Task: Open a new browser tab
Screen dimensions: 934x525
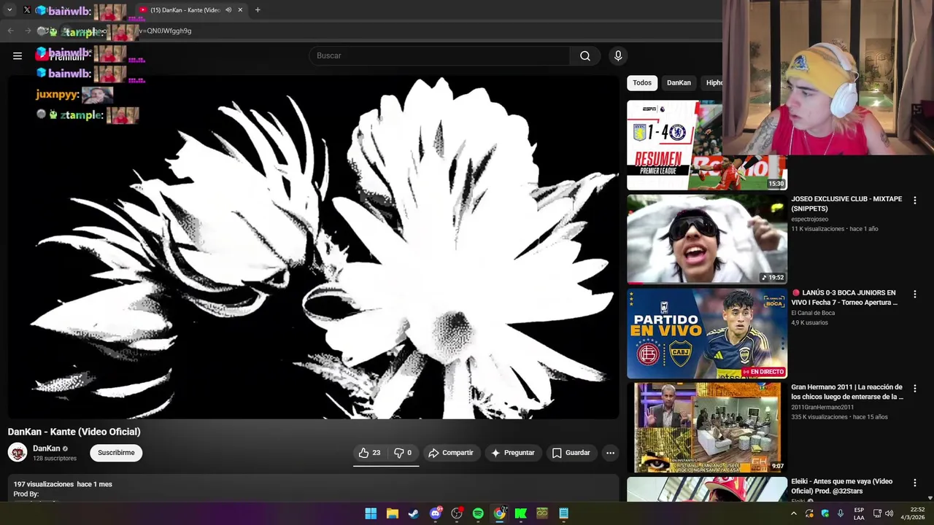Action: click(258, 10)
